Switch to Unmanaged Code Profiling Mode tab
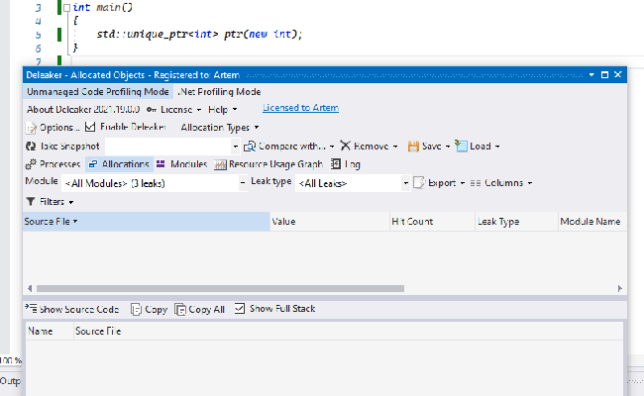 (98, 91)
